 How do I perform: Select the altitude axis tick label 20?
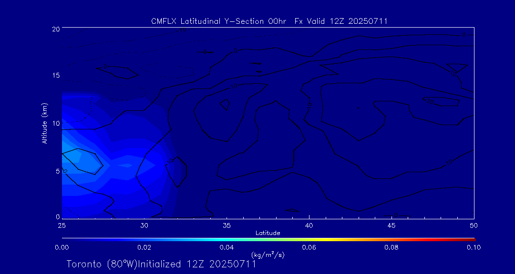(x=55, y=29)
